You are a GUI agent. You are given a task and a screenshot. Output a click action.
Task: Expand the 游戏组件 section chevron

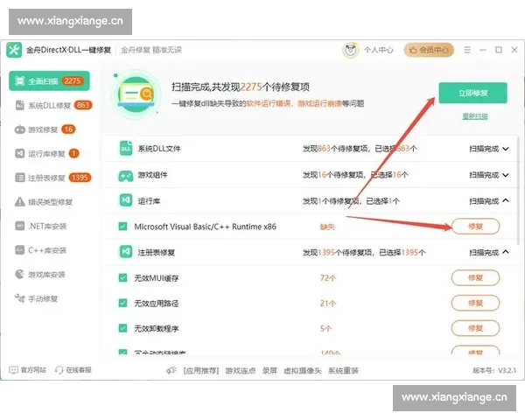click(x=506, y=175)
